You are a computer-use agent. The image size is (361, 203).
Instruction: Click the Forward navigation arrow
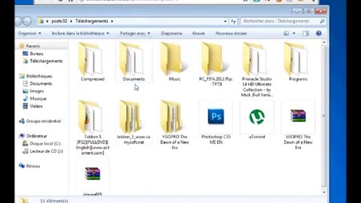pos(28,21)
